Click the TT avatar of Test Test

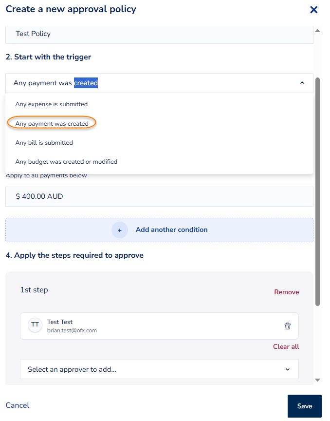coord(35,325)
